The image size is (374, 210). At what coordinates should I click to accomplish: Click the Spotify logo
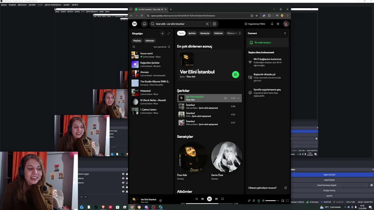point(134,24)
